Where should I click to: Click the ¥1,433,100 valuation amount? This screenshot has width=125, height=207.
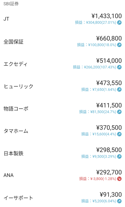[x=107, y=16]
